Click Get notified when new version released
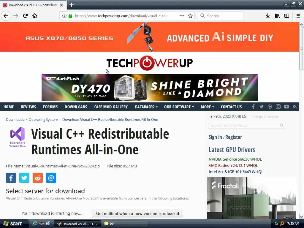This screenshot has height=228, width=304. pos(137,213)
